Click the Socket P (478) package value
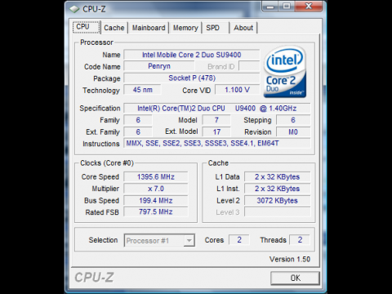392x294 pixels. tap(192, 78)
